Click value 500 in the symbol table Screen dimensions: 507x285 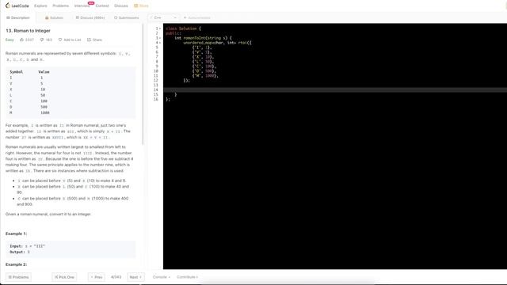pos(44,107)
